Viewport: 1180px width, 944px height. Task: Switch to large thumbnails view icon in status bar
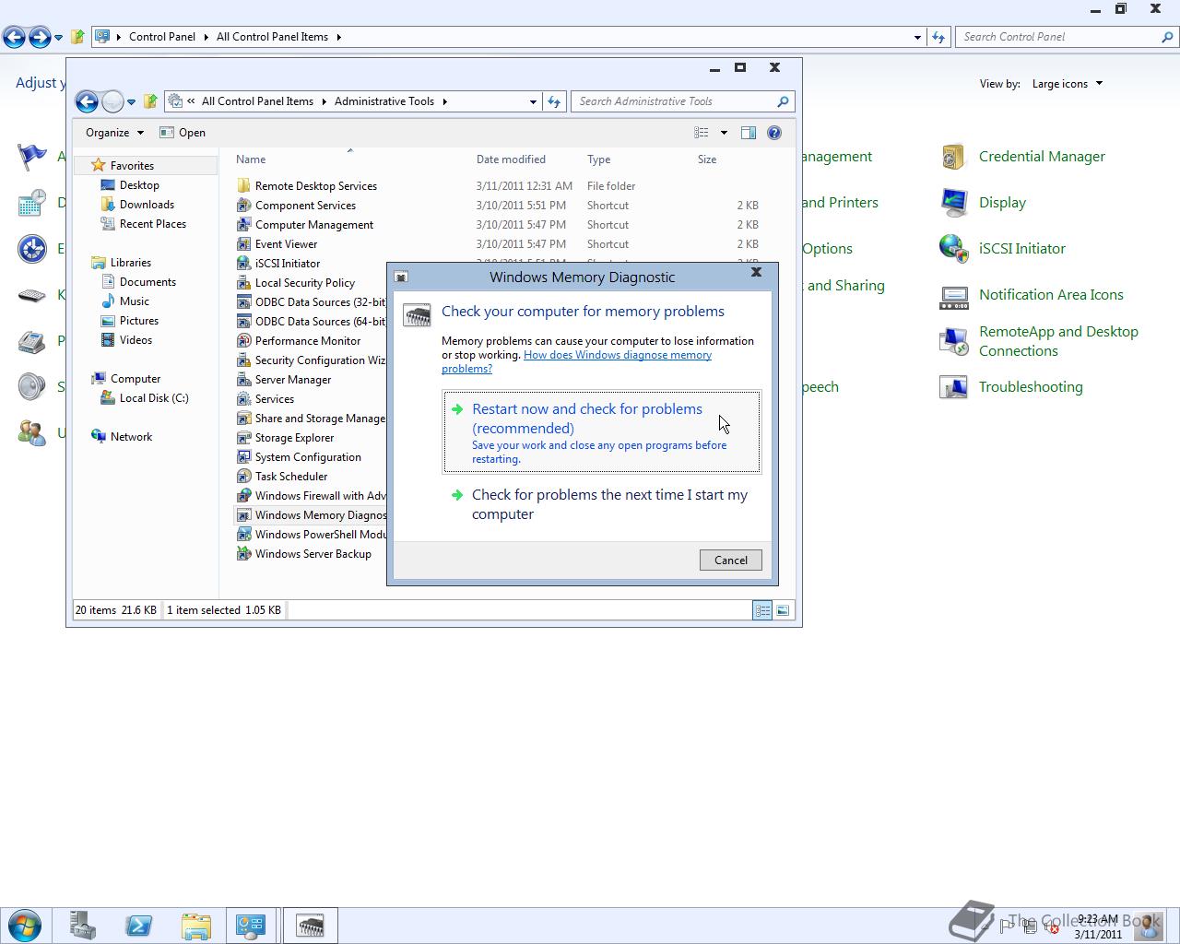tap(783, 610)
